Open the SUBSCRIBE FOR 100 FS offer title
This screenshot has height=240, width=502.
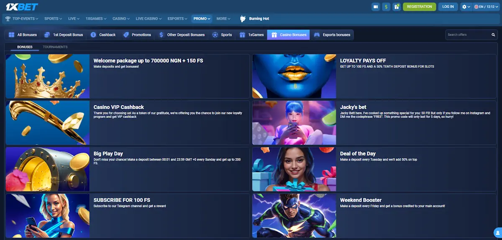coord(122,200)
